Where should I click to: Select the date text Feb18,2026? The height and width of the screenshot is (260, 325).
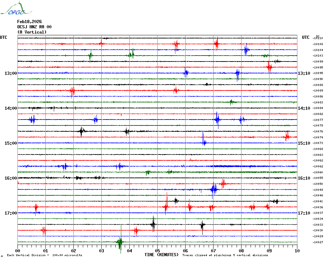[x=29, y=22]
